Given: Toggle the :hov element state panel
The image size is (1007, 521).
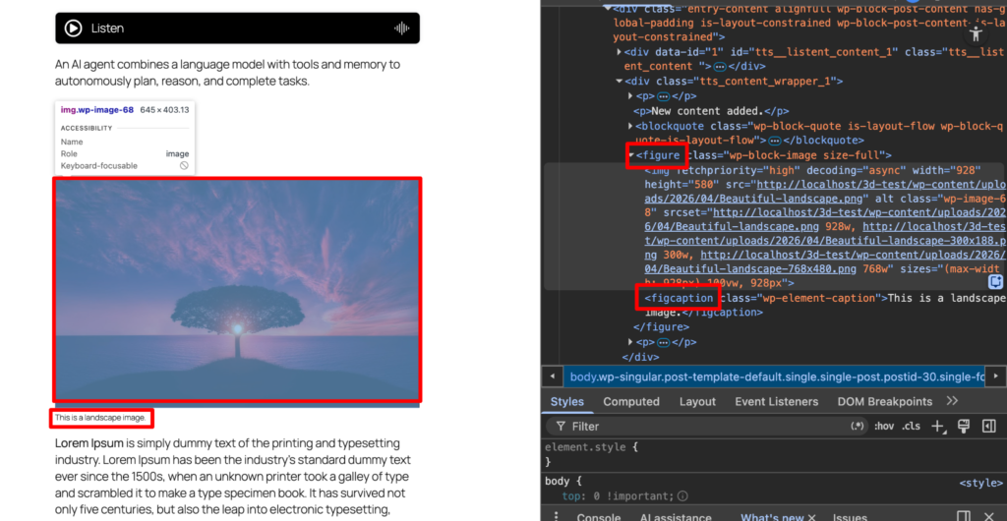Looking at the screenshot, I should pyautogui.click(x=884, y=426).
